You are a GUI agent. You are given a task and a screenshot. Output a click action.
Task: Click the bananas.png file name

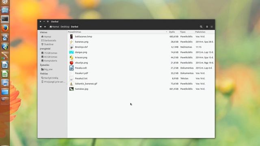click(x=82, y=42)
